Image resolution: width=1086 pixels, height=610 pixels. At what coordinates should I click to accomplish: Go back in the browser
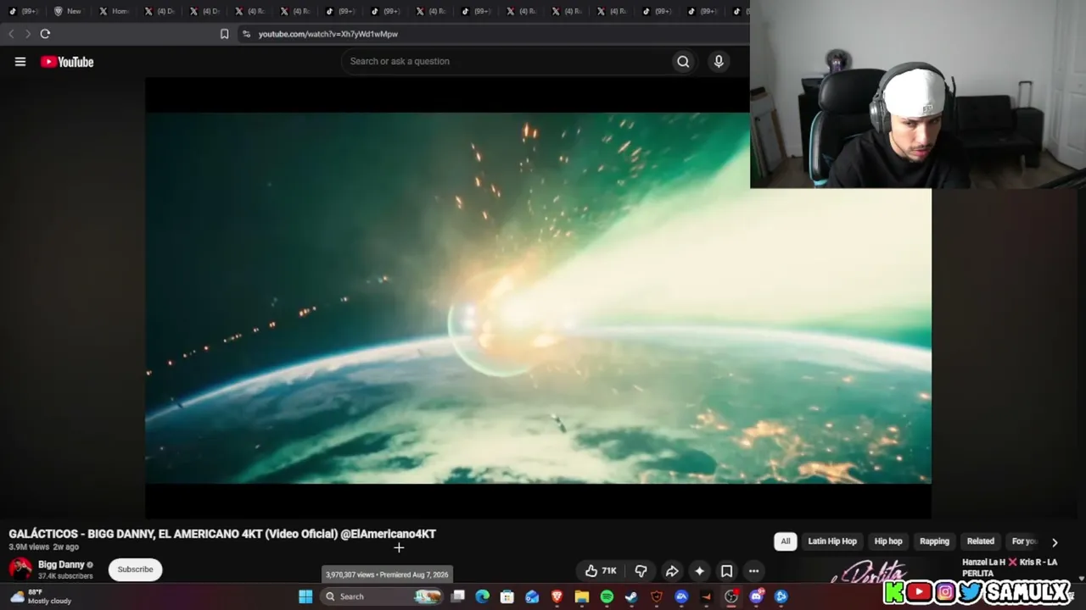pyautogui.click(x=11, y=34)
